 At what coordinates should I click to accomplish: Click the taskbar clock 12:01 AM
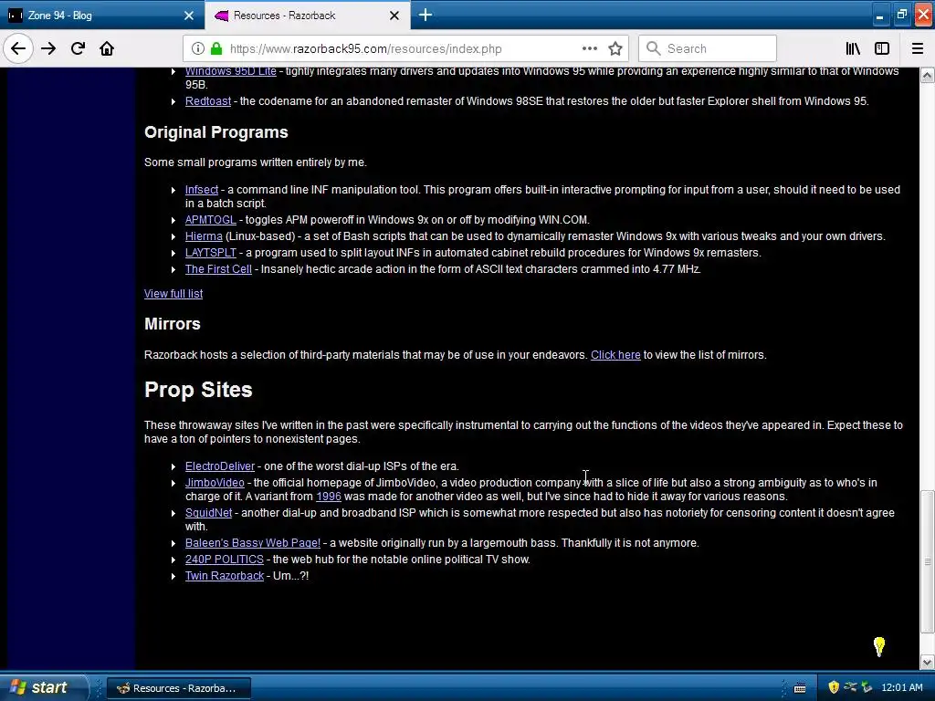[901, 688]
